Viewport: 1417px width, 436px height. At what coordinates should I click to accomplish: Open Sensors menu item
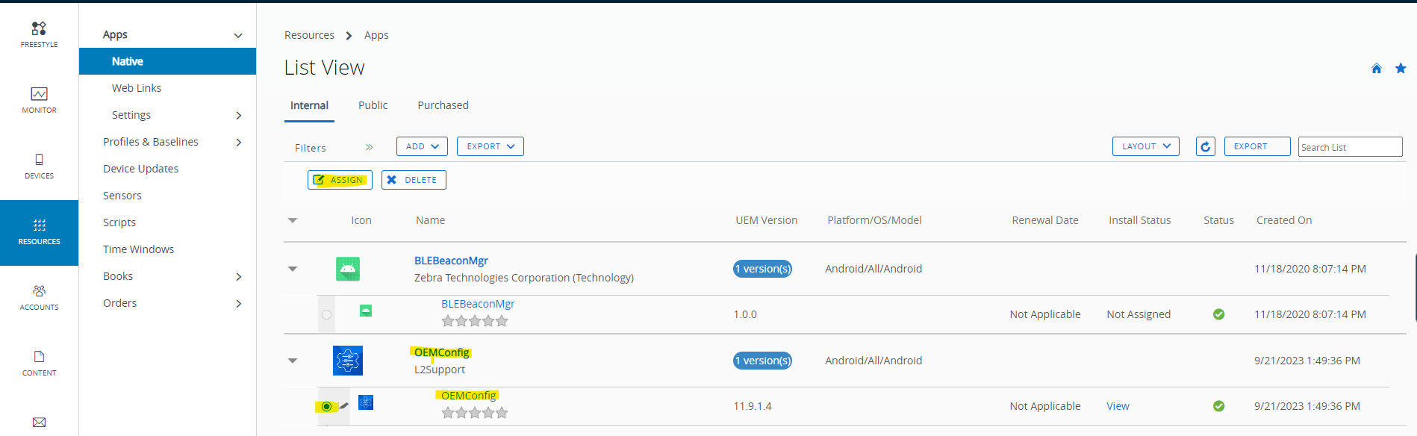point(122,196)
